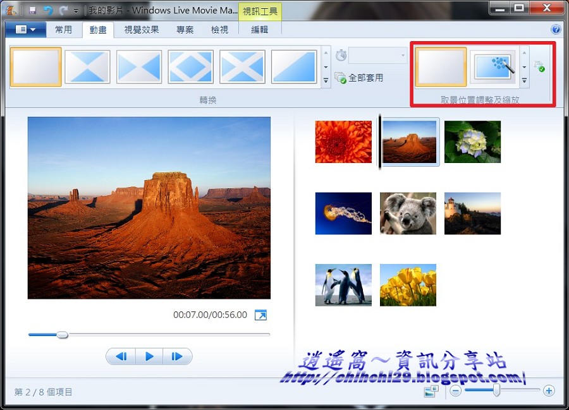Select the koala clip
The image size is (569, 410).
click(x=408, y=213)
